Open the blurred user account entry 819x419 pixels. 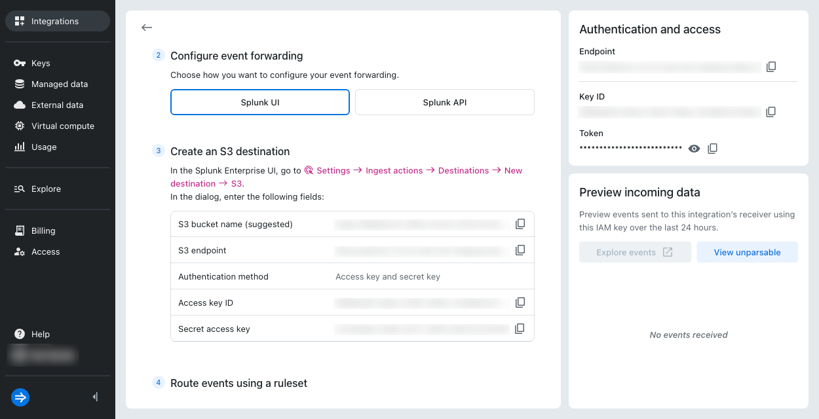(x=43, y=355)
